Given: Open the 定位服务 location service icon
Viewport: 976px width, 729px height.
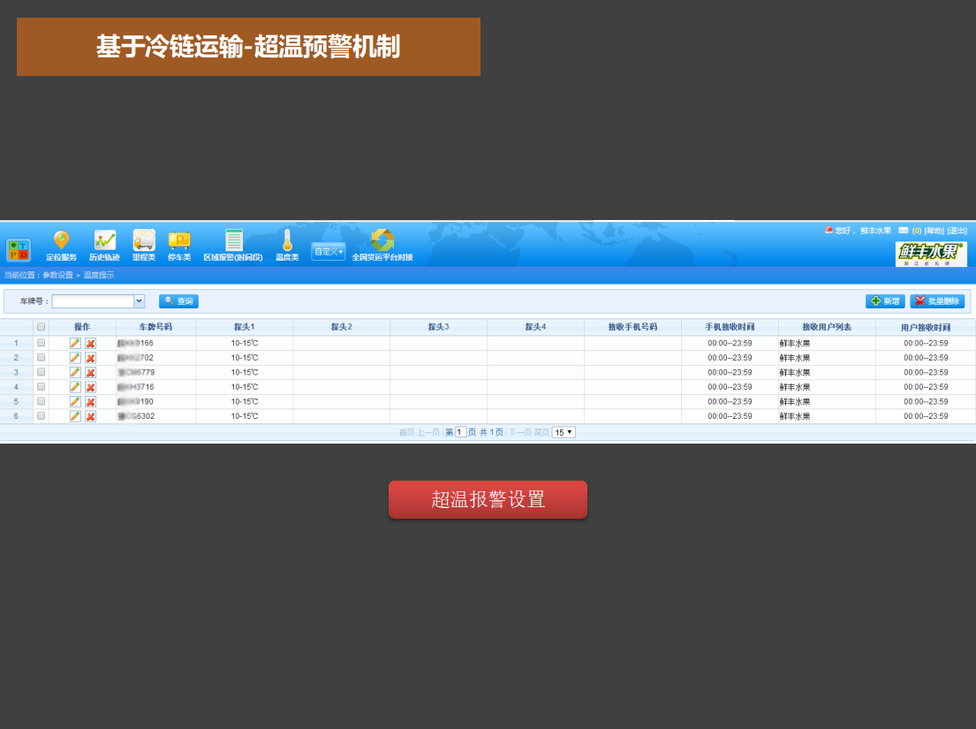Looking at the screenshot, I should click(x=61, y=241).
